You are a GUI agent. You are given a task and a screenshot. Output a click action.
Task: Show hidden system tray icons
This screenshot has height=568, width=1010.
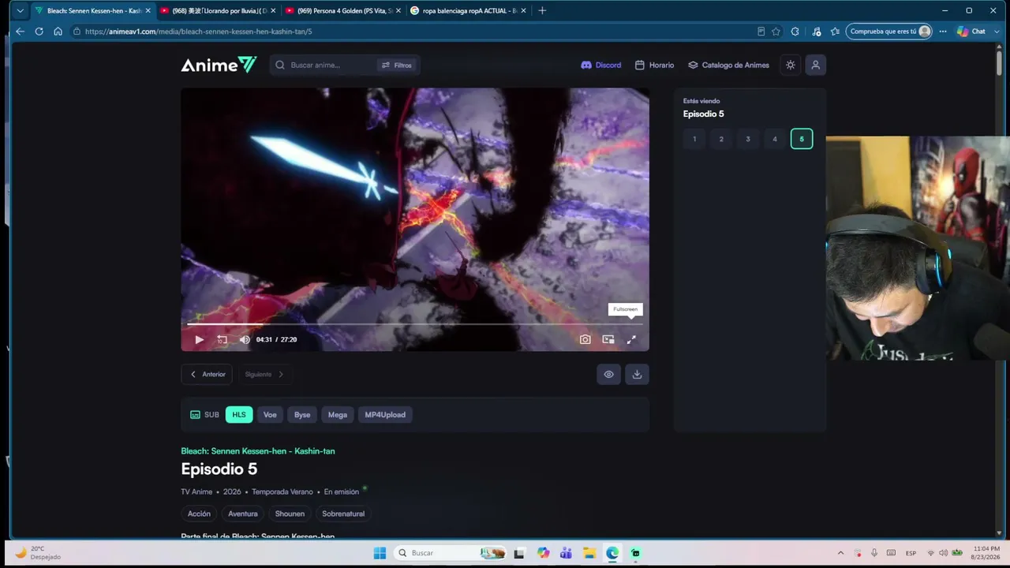pyautogui.click(x=840, y=553)
